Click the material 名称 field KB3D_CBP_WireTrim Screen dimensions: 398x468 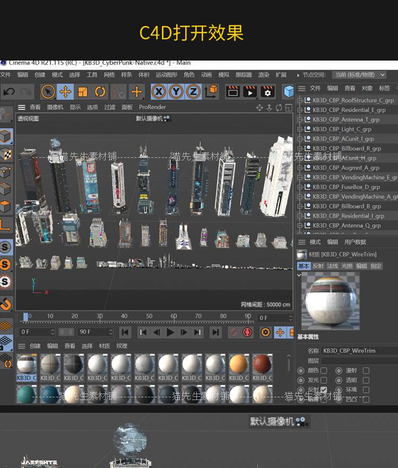[x=360, y=351]
